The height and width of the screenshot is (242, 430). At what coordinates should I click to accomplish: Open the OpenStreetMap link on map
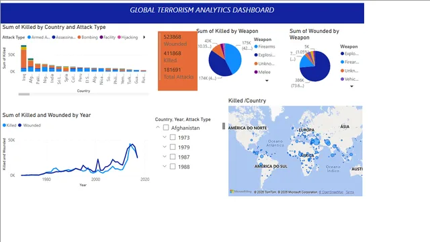click(x=331, y=192)
